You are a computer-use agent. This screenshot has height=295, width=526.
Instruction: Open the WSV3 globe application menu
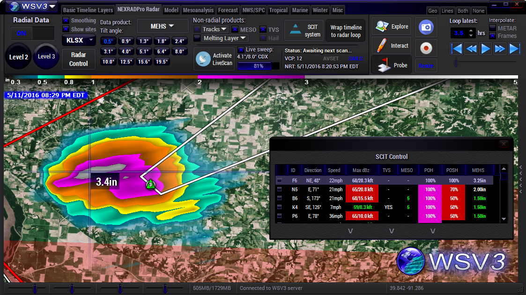tap(15, 6)
